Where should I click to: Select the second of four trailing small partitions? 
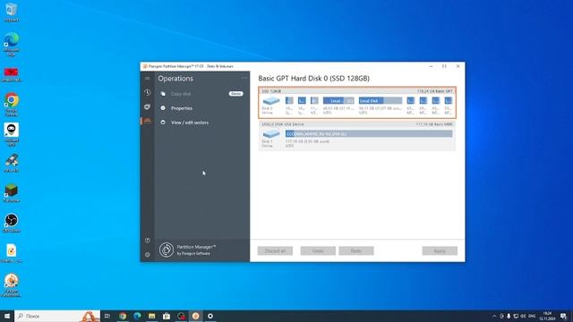click(x=423, y=100)
